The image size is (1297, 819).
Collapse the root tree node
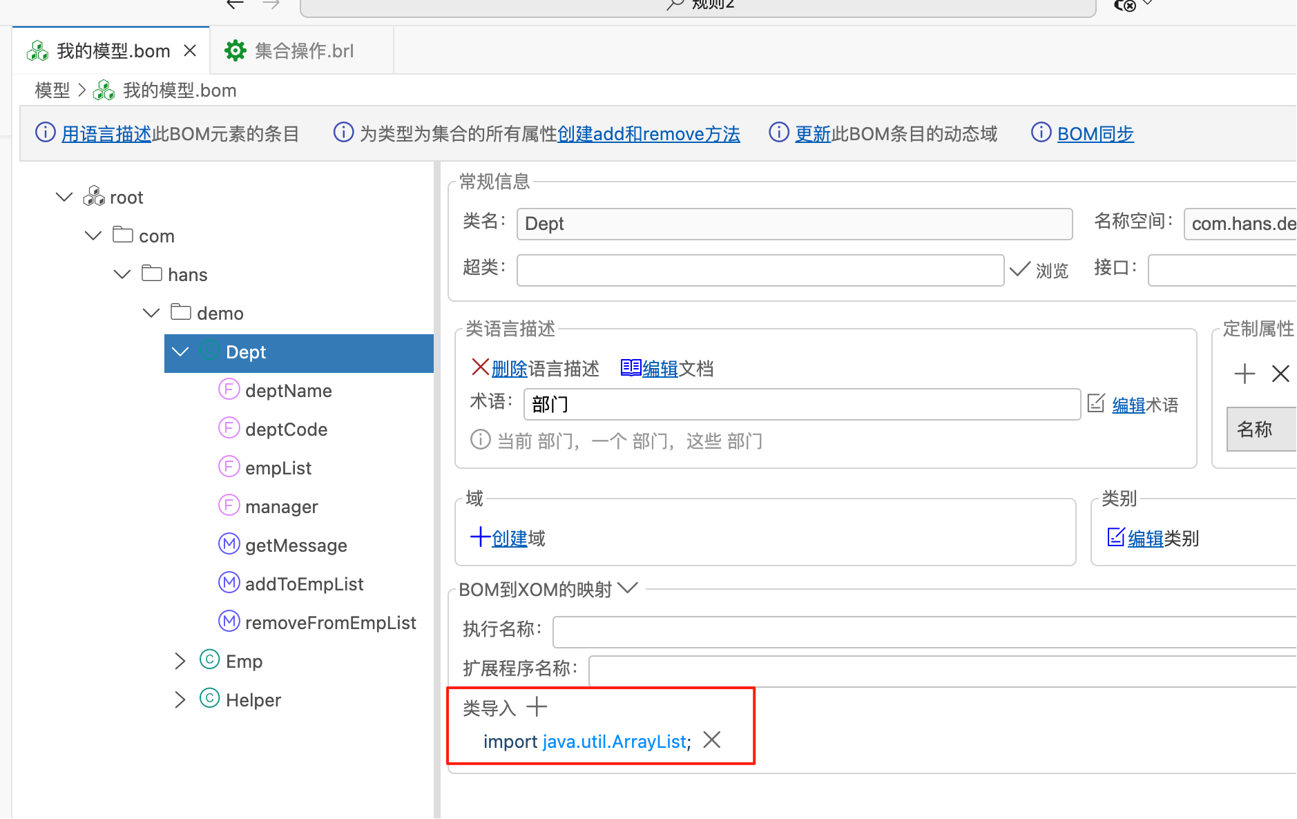click(64, 197)
